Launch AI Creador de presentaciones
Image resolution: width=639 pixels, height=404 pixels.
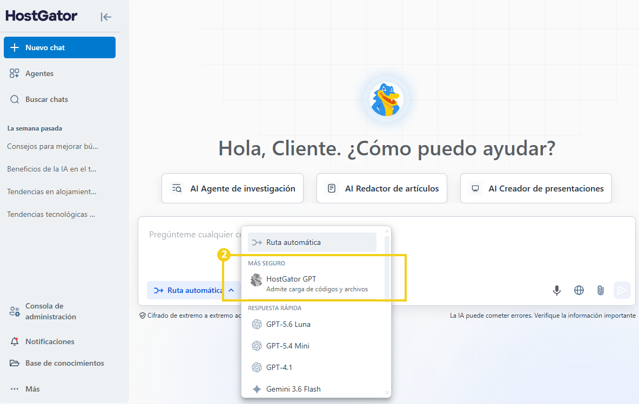[536, 188]
